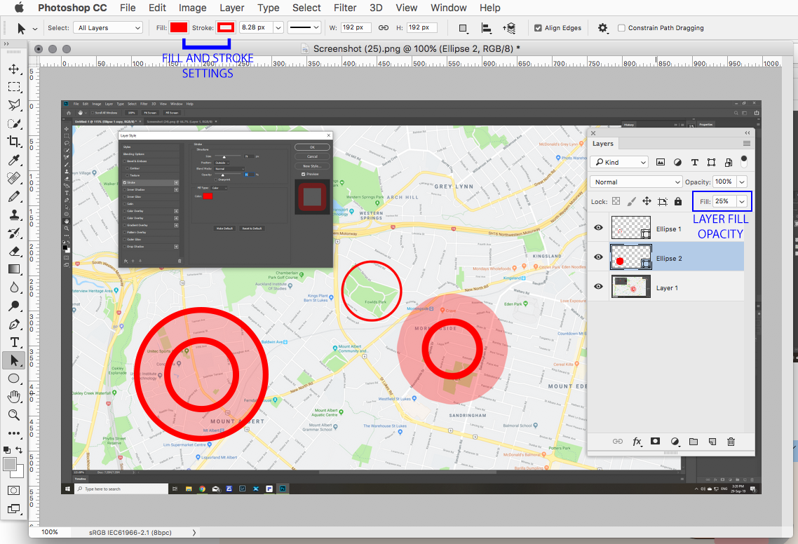This screenshot has height=544, width=798.
Task: Select the Zoom tool
Action: 13,415
